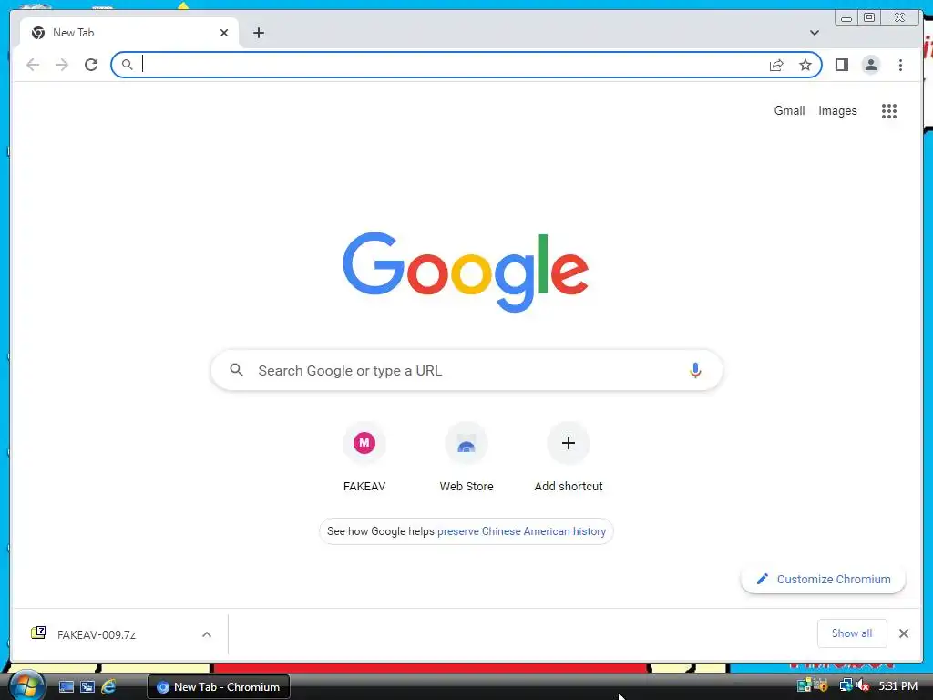Open the preserve Chinese American history link
The height and width of the screenshot is (700, 933).
(521, 531)
